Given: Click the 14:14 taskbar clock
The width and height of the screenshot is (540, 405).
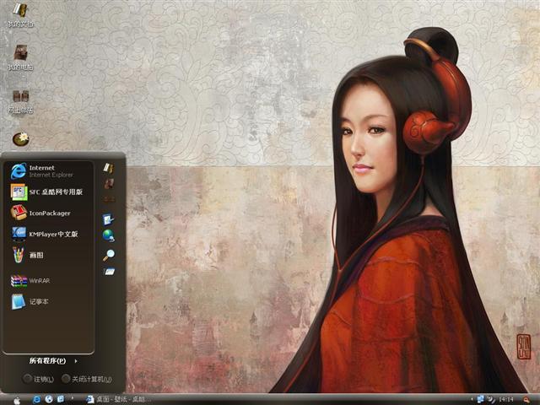Looking at the screenshot, I should pyautogui.click(x=506, y=399).
